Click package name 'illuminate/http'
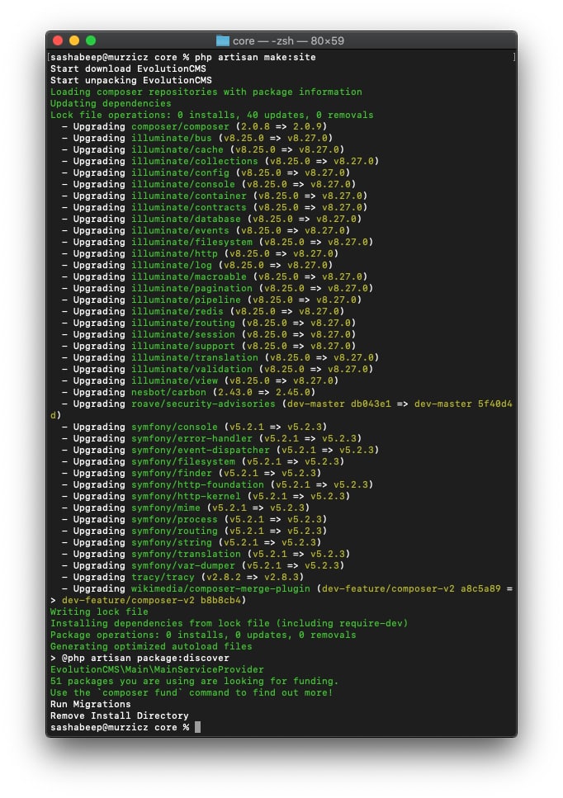Viewport: 563px width, 798px height. pyautogui.click(x=175, y=253)
